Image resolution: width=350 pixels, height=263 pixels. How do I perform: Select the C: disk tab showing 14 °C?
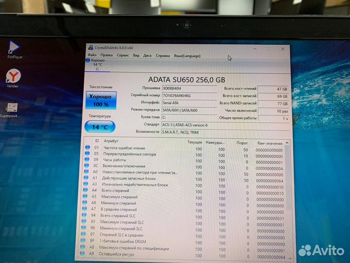coord(97,65)
